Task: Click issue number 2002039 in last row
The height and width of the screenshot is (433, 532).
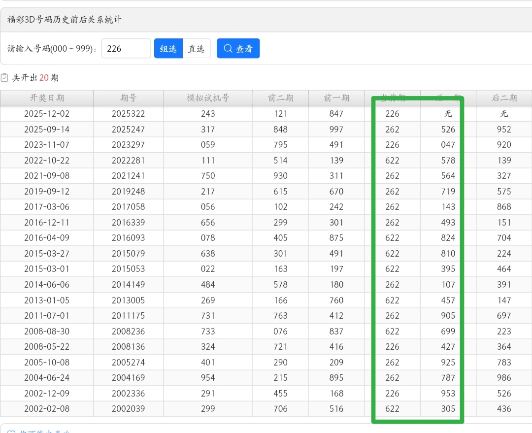Action: point(128,409)
